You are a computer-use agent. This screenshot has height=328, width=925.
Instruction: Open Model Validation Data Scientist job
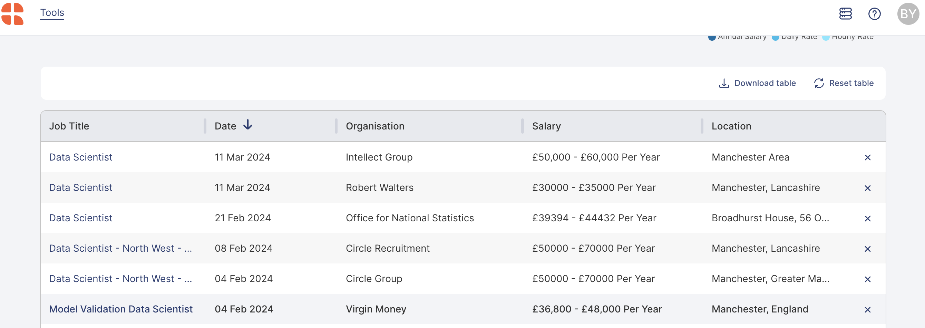pos(121,309)
